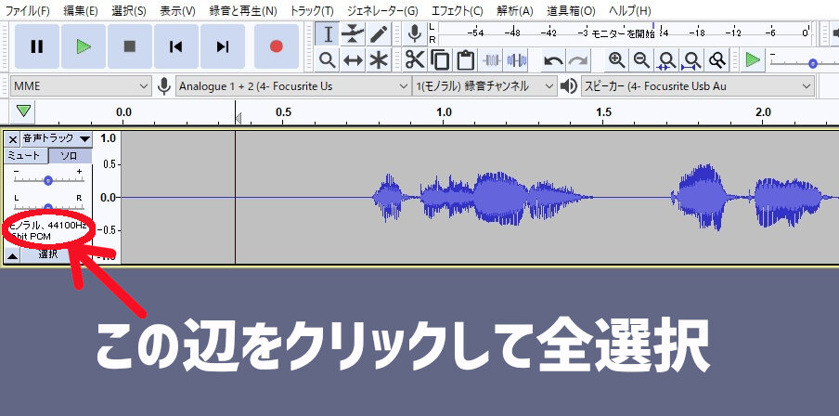
Task: Zoom in with the plus magnifier
Action: 617,59
